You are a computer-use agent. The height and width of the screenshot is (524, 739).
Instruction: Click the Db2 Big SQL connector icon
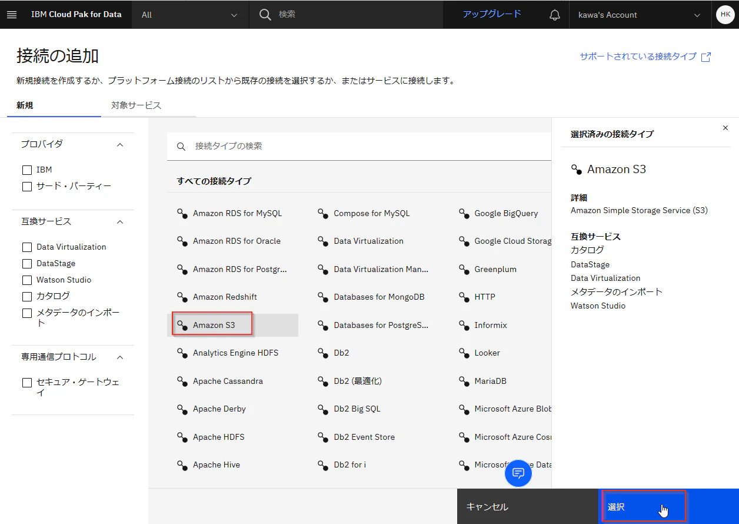point(323,409)
